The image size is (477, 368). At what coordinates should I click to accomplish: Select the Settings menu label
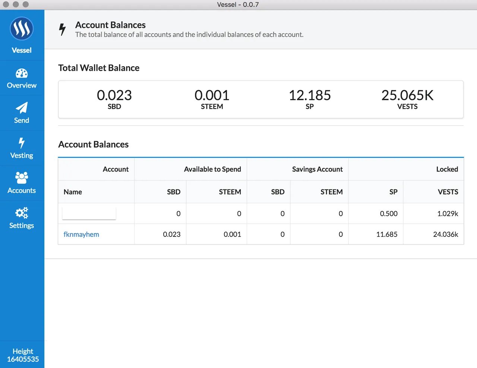point(22,226)
